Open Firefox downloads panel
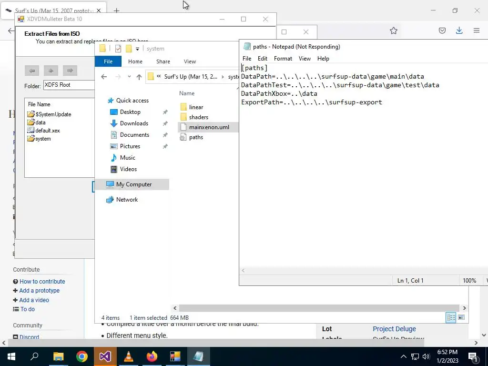The height and width of the screenshot is (366, 488). point(459,30)
